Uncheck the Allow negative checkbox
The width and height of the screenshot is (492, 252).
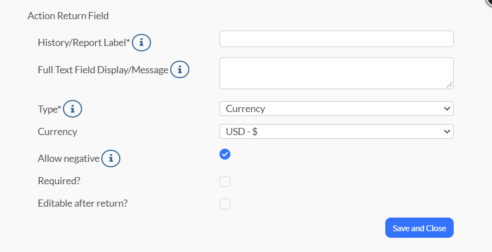pos(225,154)
